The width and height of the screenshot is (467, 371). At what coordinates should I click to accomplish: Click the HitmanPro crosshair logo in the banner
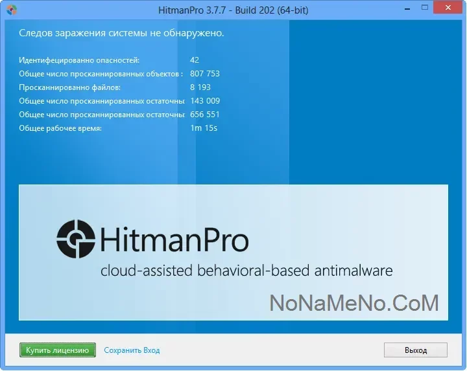pyautogui.click(x=76, y=238)
